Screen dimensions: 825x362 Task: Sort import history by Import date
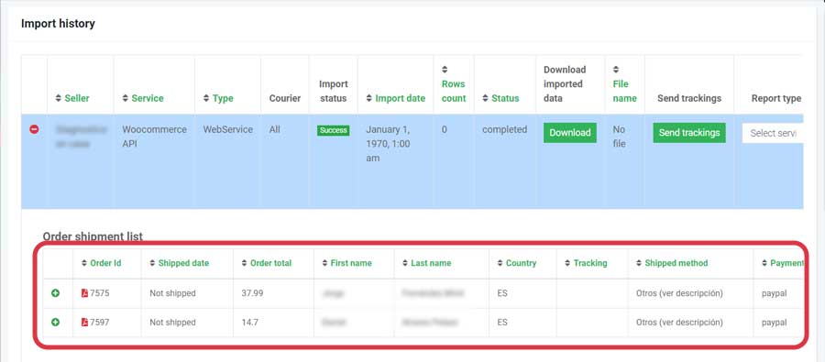tap(396, 98)
